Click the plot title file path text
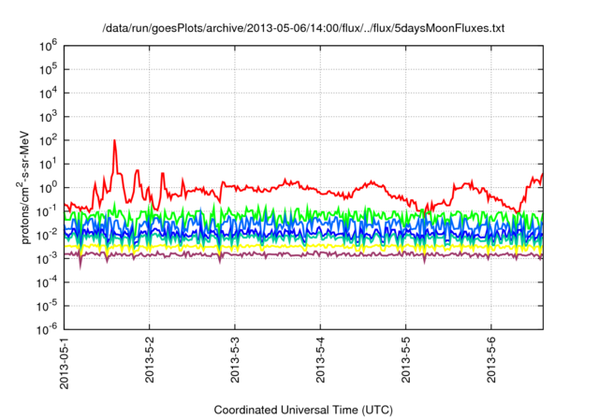Image resolution: width=599 pixels, height=419 pixels. click(303, 28)
